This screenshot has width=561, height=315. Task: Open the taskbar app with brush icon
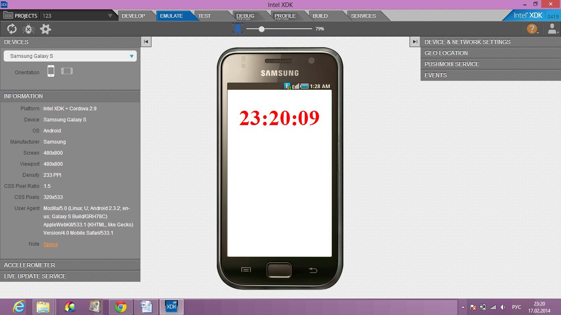95,307
